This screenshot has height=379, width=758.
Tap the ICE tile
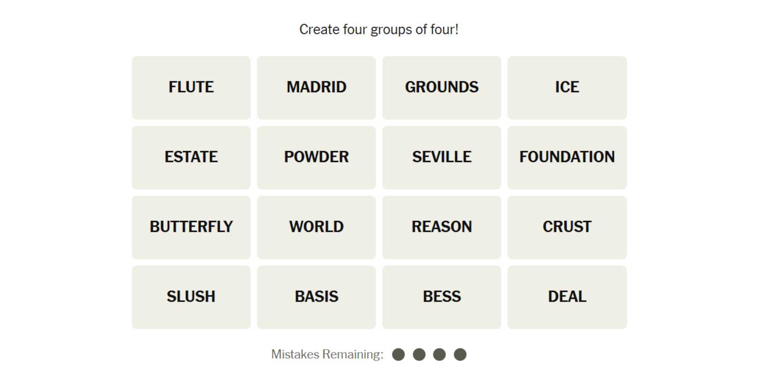(567, 87)
